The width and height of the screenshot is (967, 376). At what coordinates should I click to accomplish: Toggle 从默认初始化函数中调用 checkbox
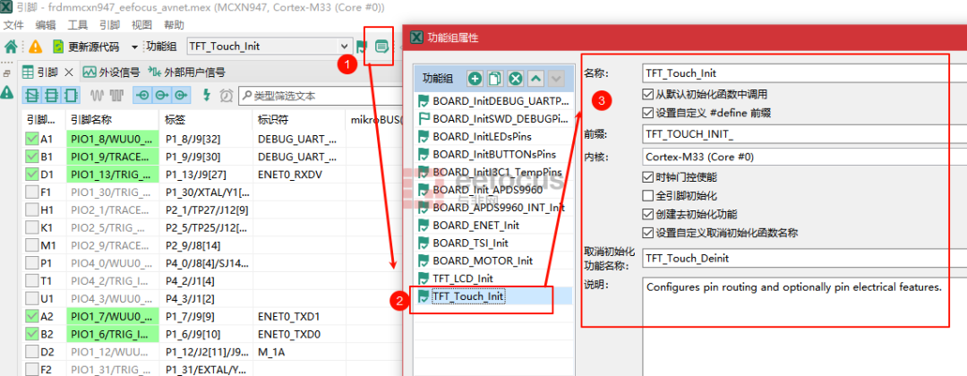tap(647, 94)
